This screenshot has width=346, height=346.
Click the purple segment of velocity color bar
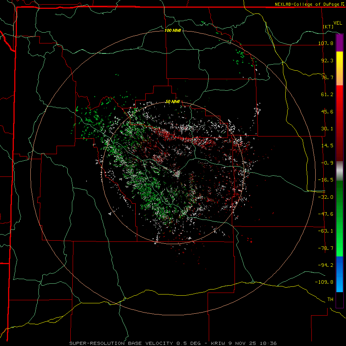point(339,43)
